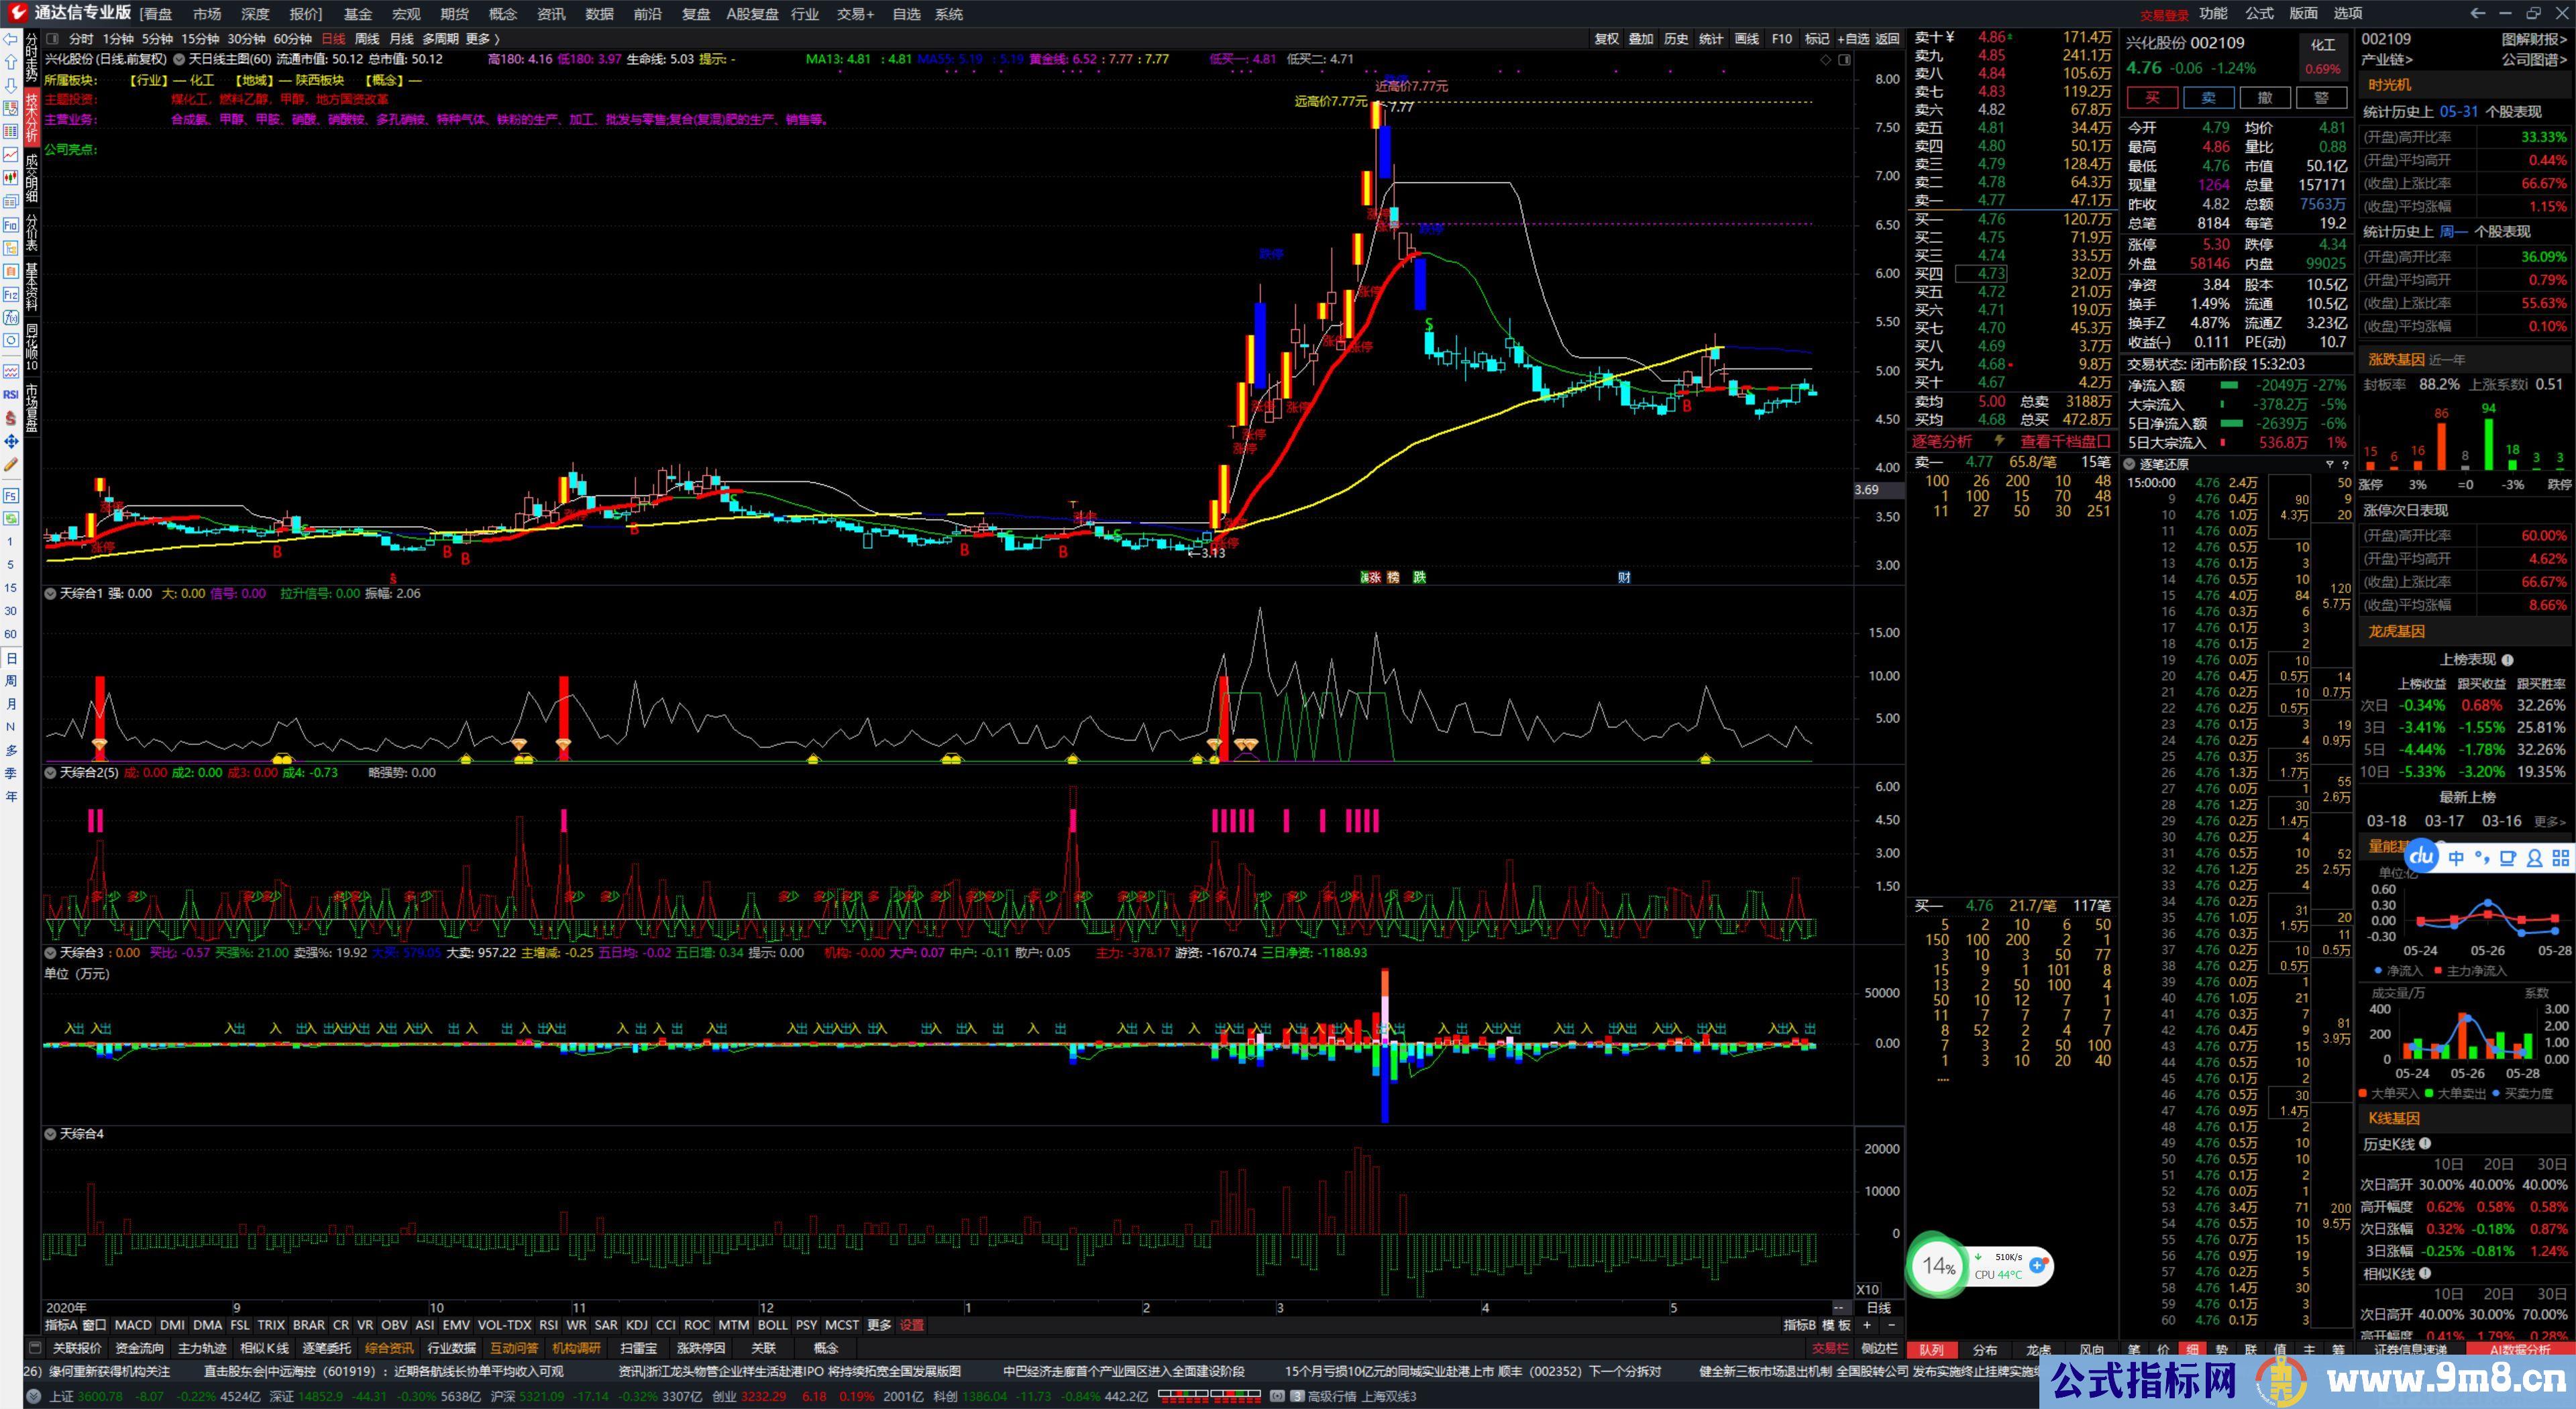Click the blue plus icon on CPU widget

click(x=2038, y=1265)
